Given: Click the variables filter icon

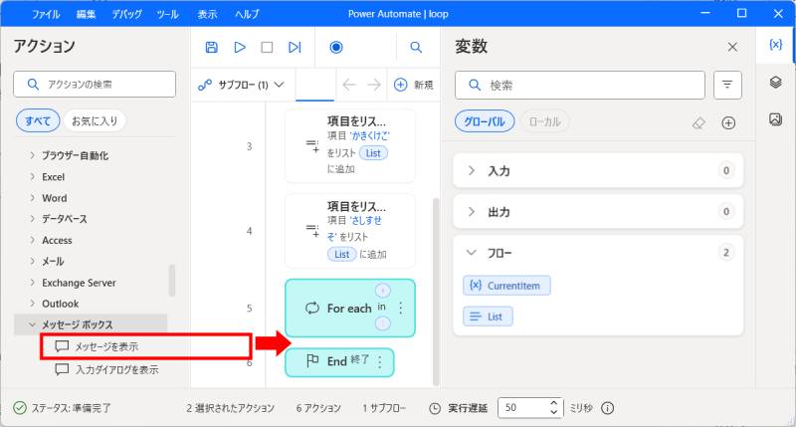Looking at the screenshot, I should 727,86.
